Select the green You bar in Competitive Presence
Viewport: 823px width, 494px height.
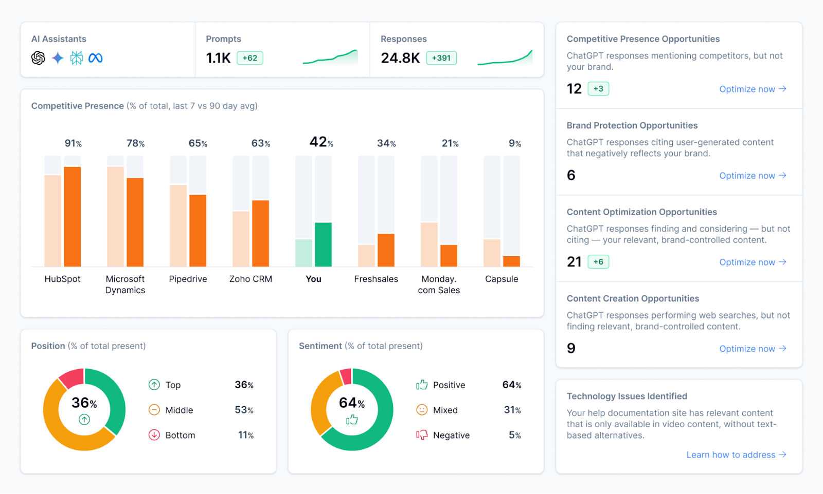(324, 244)
